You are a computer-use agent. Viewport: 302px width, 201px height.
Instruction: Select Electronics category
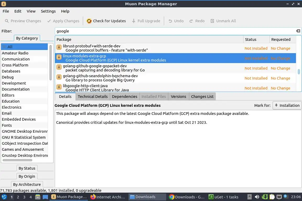tap(24, 107)
